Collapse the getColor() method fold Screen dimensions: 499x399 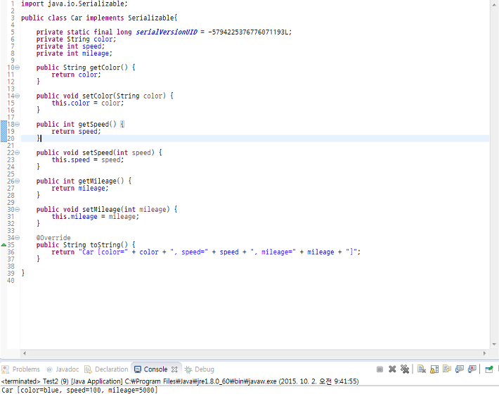point(17,68)
